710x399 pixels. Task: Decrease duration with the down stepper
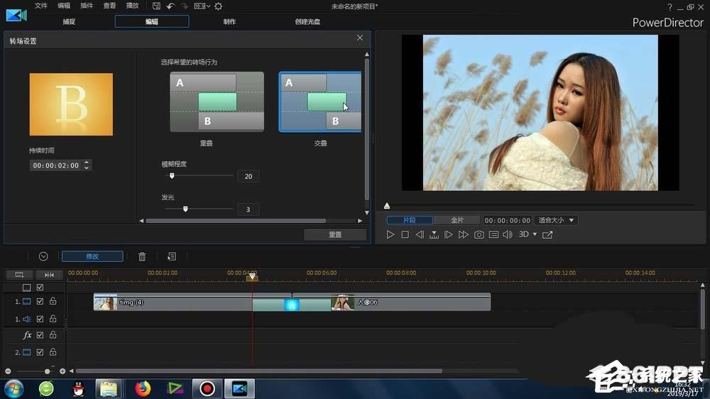[87, 168]
